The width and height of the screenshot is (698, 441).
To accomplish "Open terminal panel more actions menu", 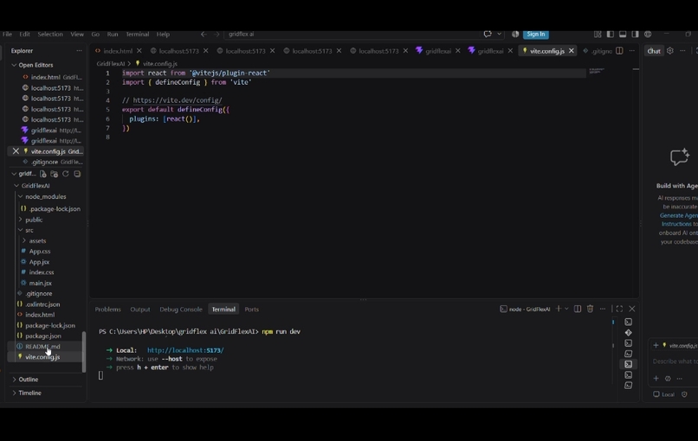I will click(603, 309).
